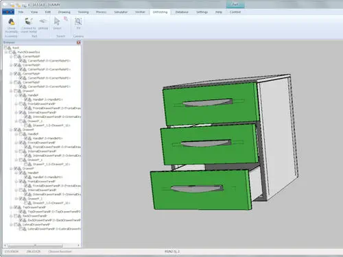Click the LateralDrawerPanelP parent node icon
The width and height of the screenshot is (343, 257).
tap(19, 225)
